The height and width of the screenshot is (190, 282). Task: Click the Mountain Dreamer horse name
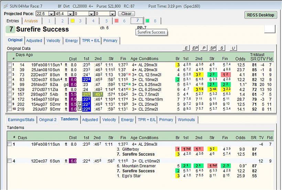[139, 166]
